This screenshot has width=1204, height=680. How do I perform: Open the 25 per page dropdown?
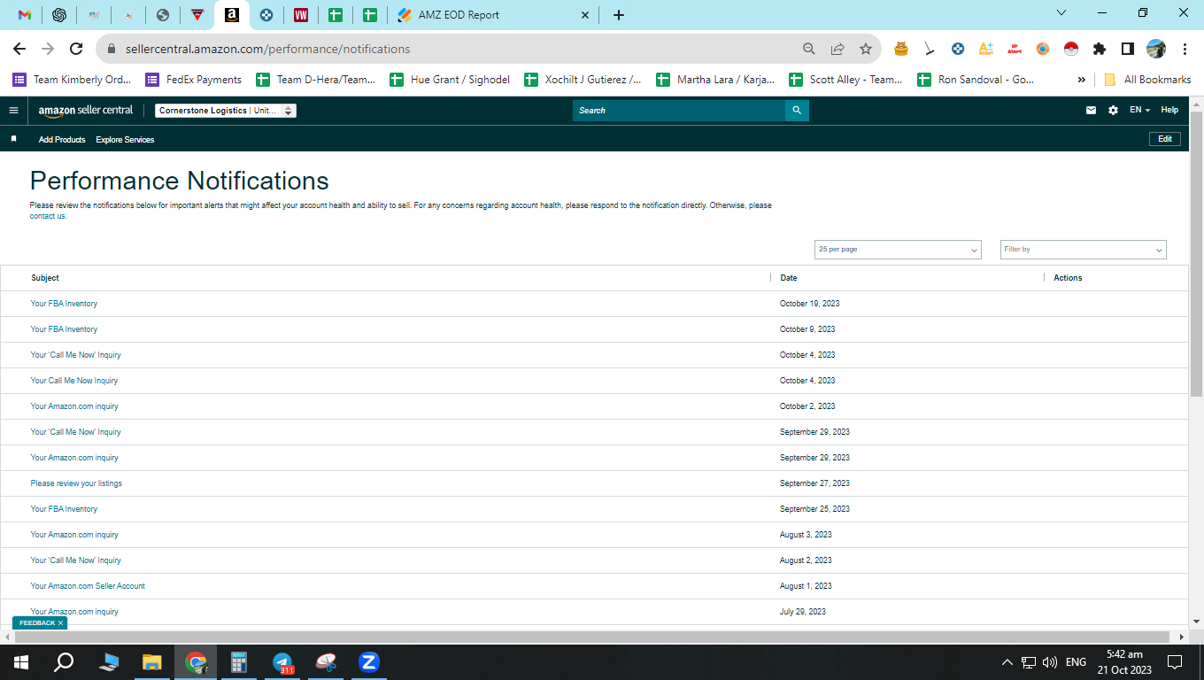pyautogui.click(x=898, y=250)
